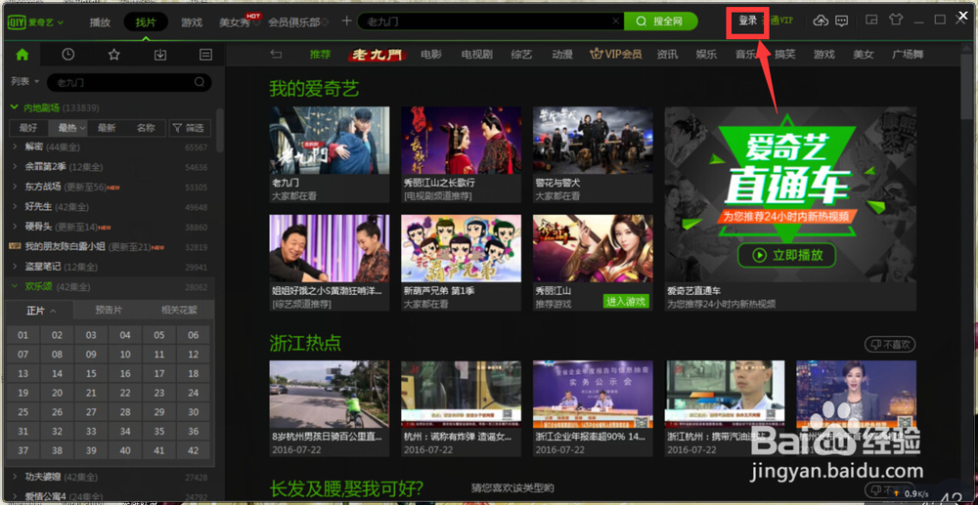The image size is (978, 505).
Task: Switch to 播放 tab
Action: coord(100,21)
